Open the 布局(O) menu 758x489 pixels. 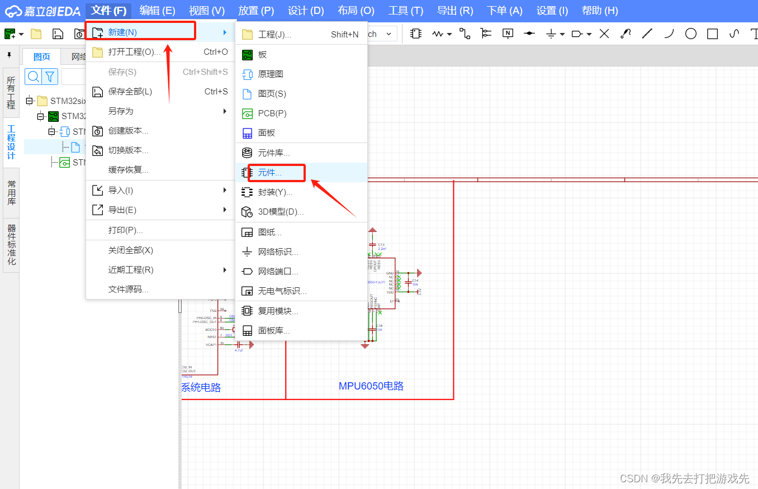tap(356, 11)
